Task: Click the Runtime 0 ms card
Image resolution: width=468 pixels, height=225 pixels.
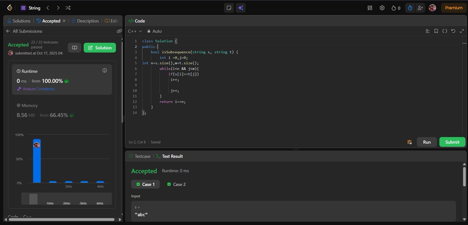Action: [x=62, y=79]
